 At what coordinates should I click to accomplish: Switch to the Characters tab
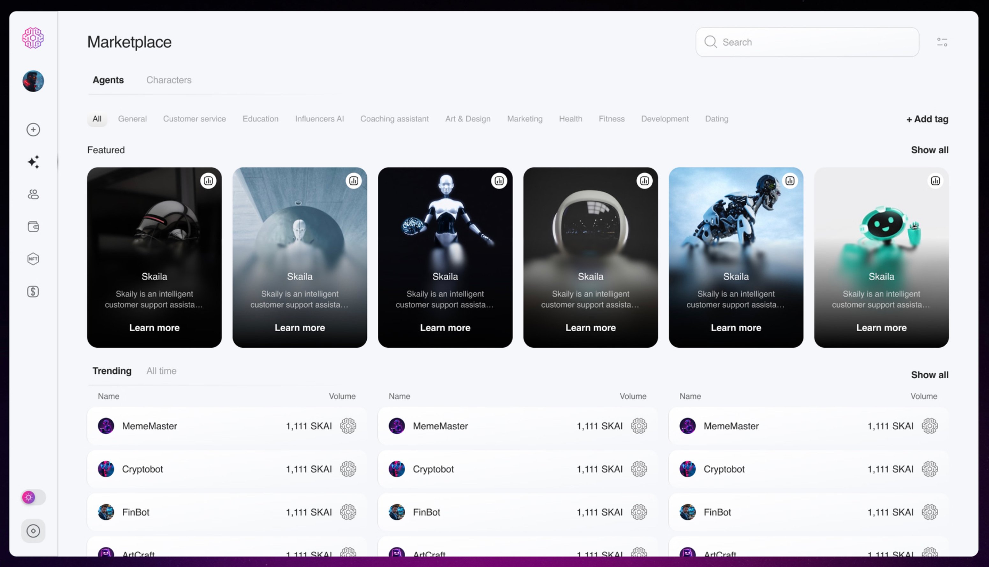(x=169, y=80)
